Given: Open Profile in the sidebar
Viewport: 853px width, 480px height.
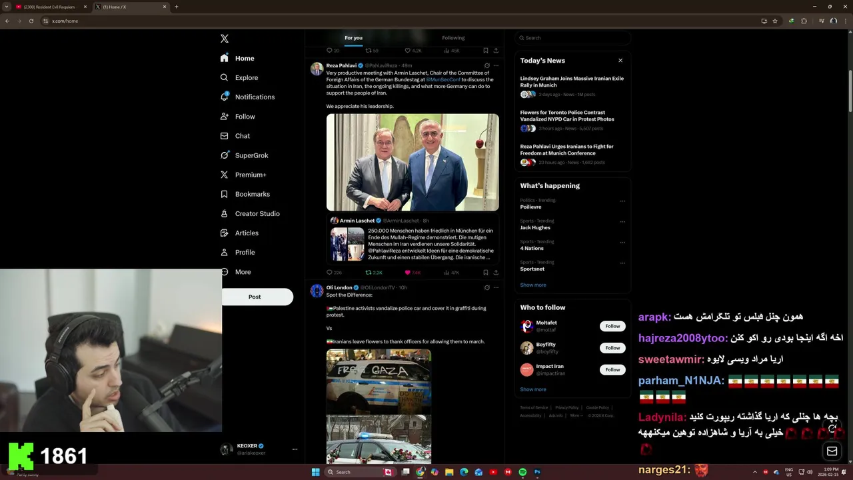Looking at the screenshot, I should click(x=237, y=252).
